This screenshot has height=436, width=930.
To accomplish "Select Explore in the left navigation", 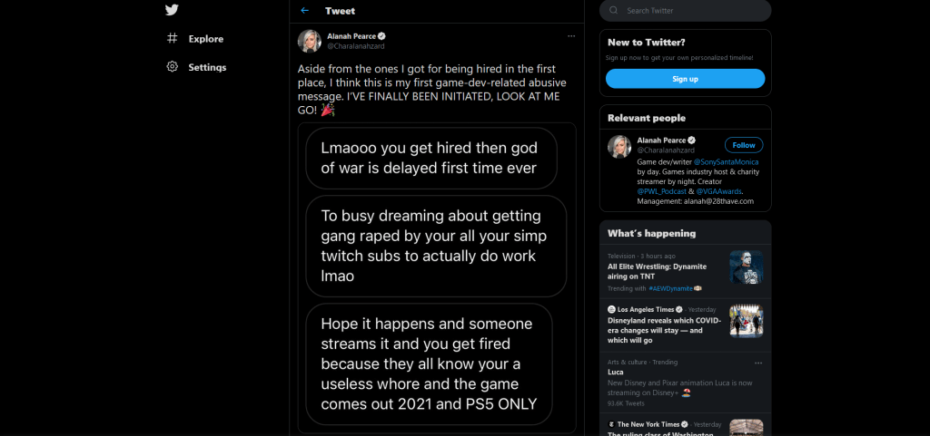I will tap(205, 39).
